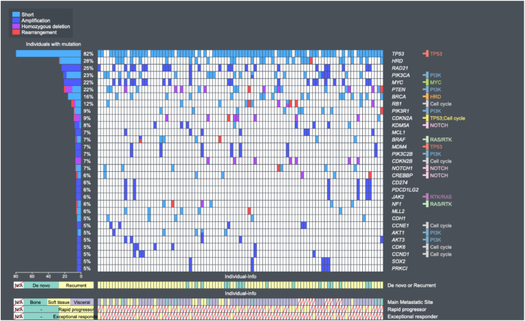Click the Recurrent legend box
The height and width of the screenshot is (321, 525).
coord(76,285)
